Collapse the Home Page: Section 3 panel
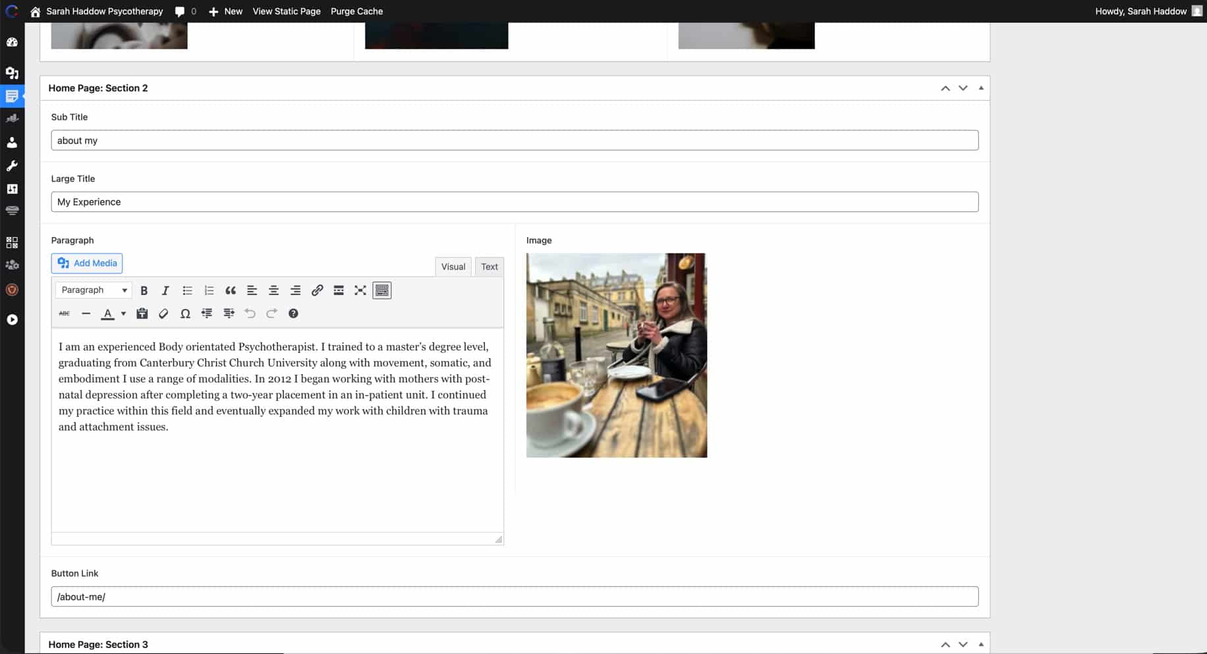Image resolution: width=1207 pixels, height=654 pixels. pos(981,645)
